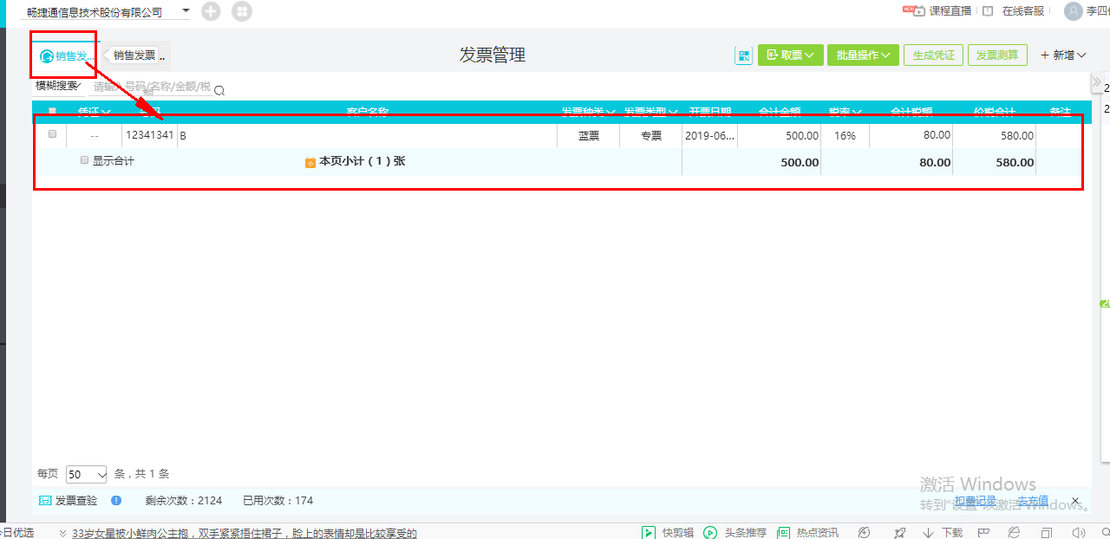Click the fuzzy search input field
The image size is (1110, 539).
tap(151, 87)
